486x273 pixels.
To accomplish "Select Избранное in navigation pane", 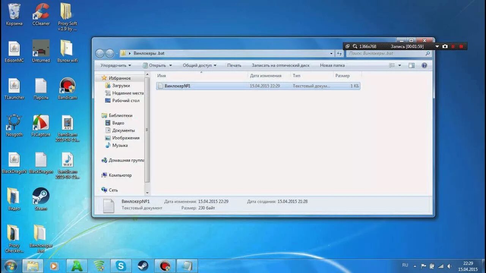I will [x=120, y=78].
